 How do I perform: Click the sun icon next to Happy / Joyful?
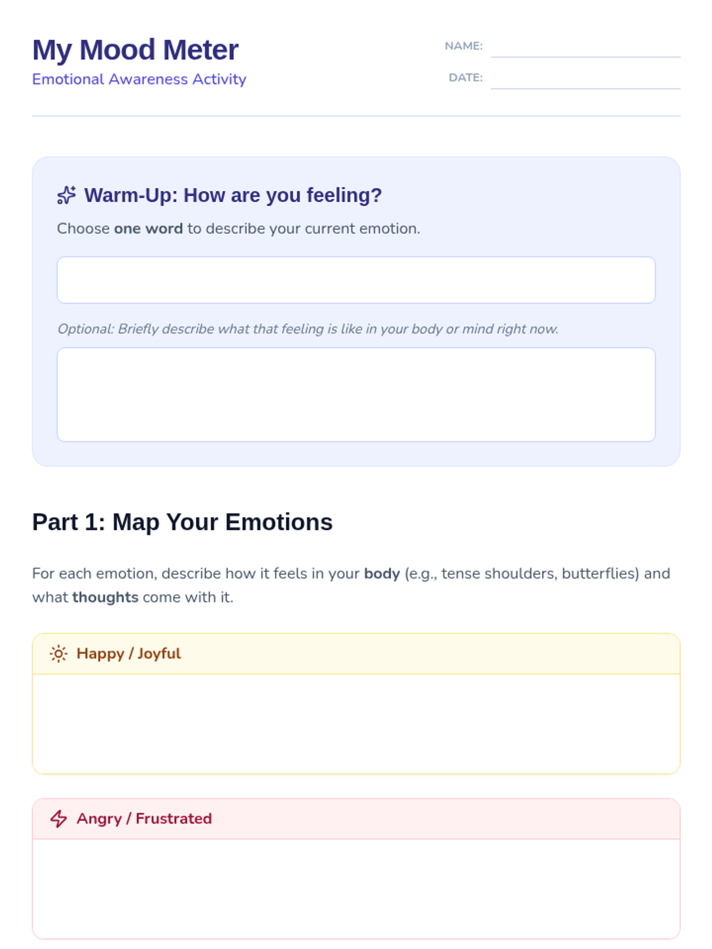tap(58, 654)
